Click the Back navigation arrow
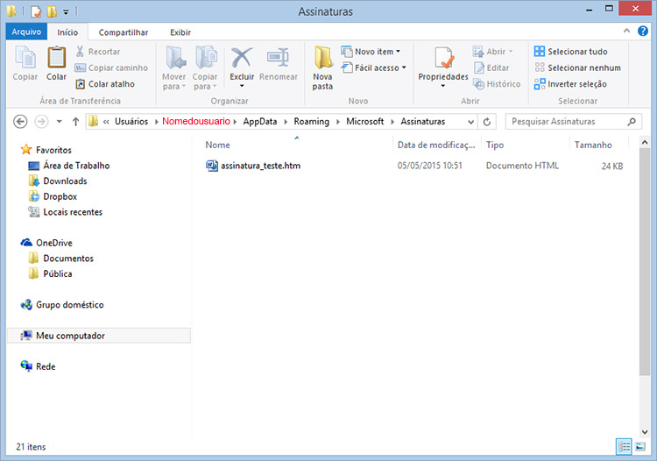The image size is (657, 461). click(x=20, y=122)
